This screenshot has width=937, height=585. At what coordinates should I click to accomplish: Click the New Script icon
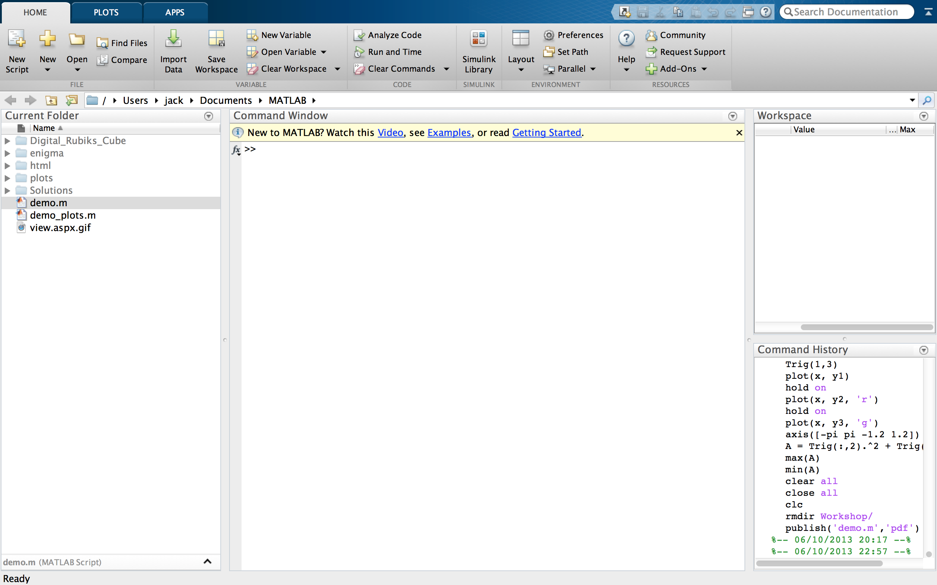pos(16,39)
